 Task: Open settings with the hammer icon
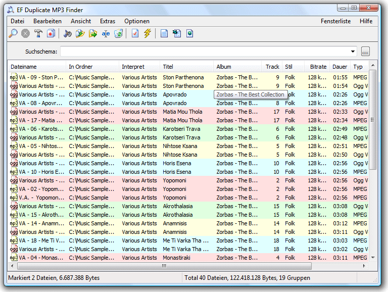38,34
